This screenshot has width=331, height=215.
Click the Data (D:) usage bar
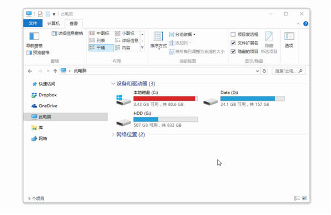[253, 99]
